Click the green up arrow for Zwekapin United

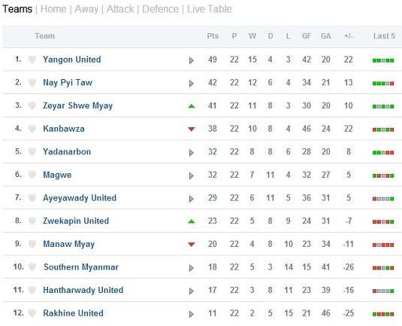click(x=192, y=221)
